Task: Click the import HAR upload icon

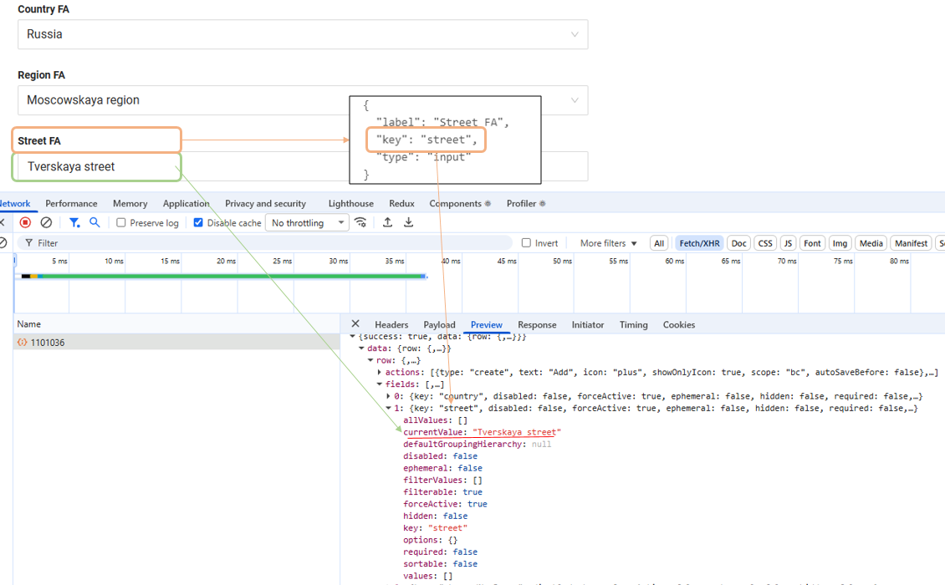Action: tap(388, 222)
